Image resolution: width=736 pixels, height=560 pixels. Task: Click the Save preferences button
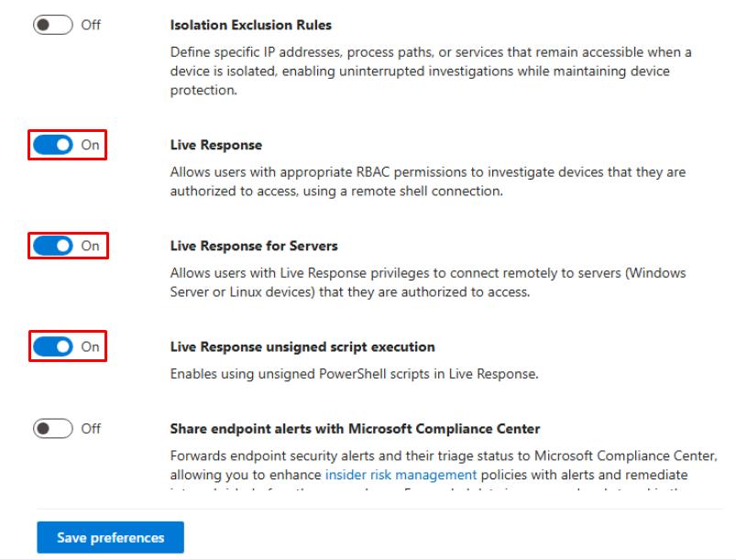pyautogui.click(x=110, y=537)
